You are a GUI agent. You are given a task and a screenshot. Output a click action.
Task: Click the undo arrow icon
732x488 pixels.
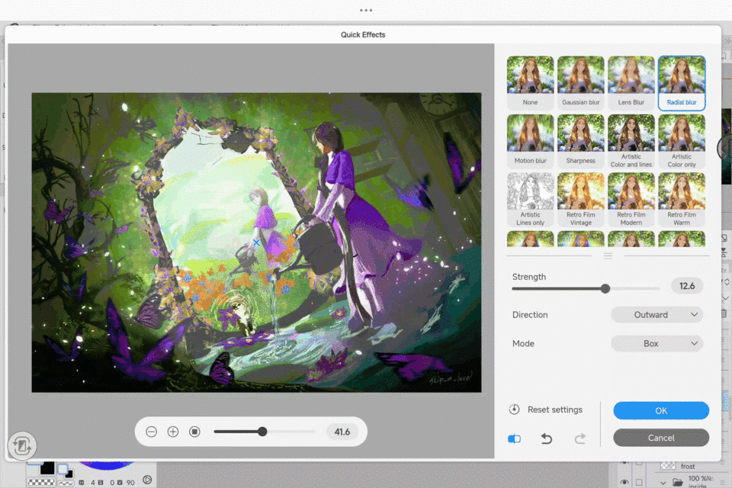pos(547,438)
